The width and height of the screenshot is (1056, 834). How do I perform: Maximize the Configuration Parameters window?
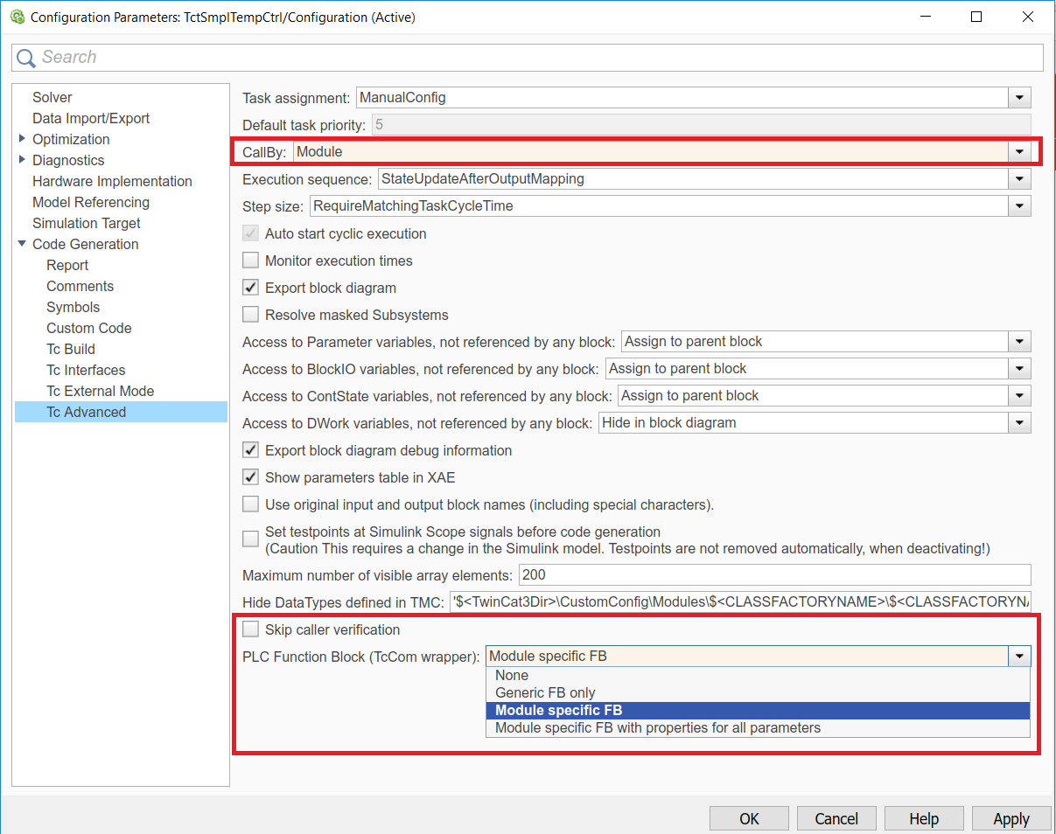pyautogui.click(x=976, y=17)
